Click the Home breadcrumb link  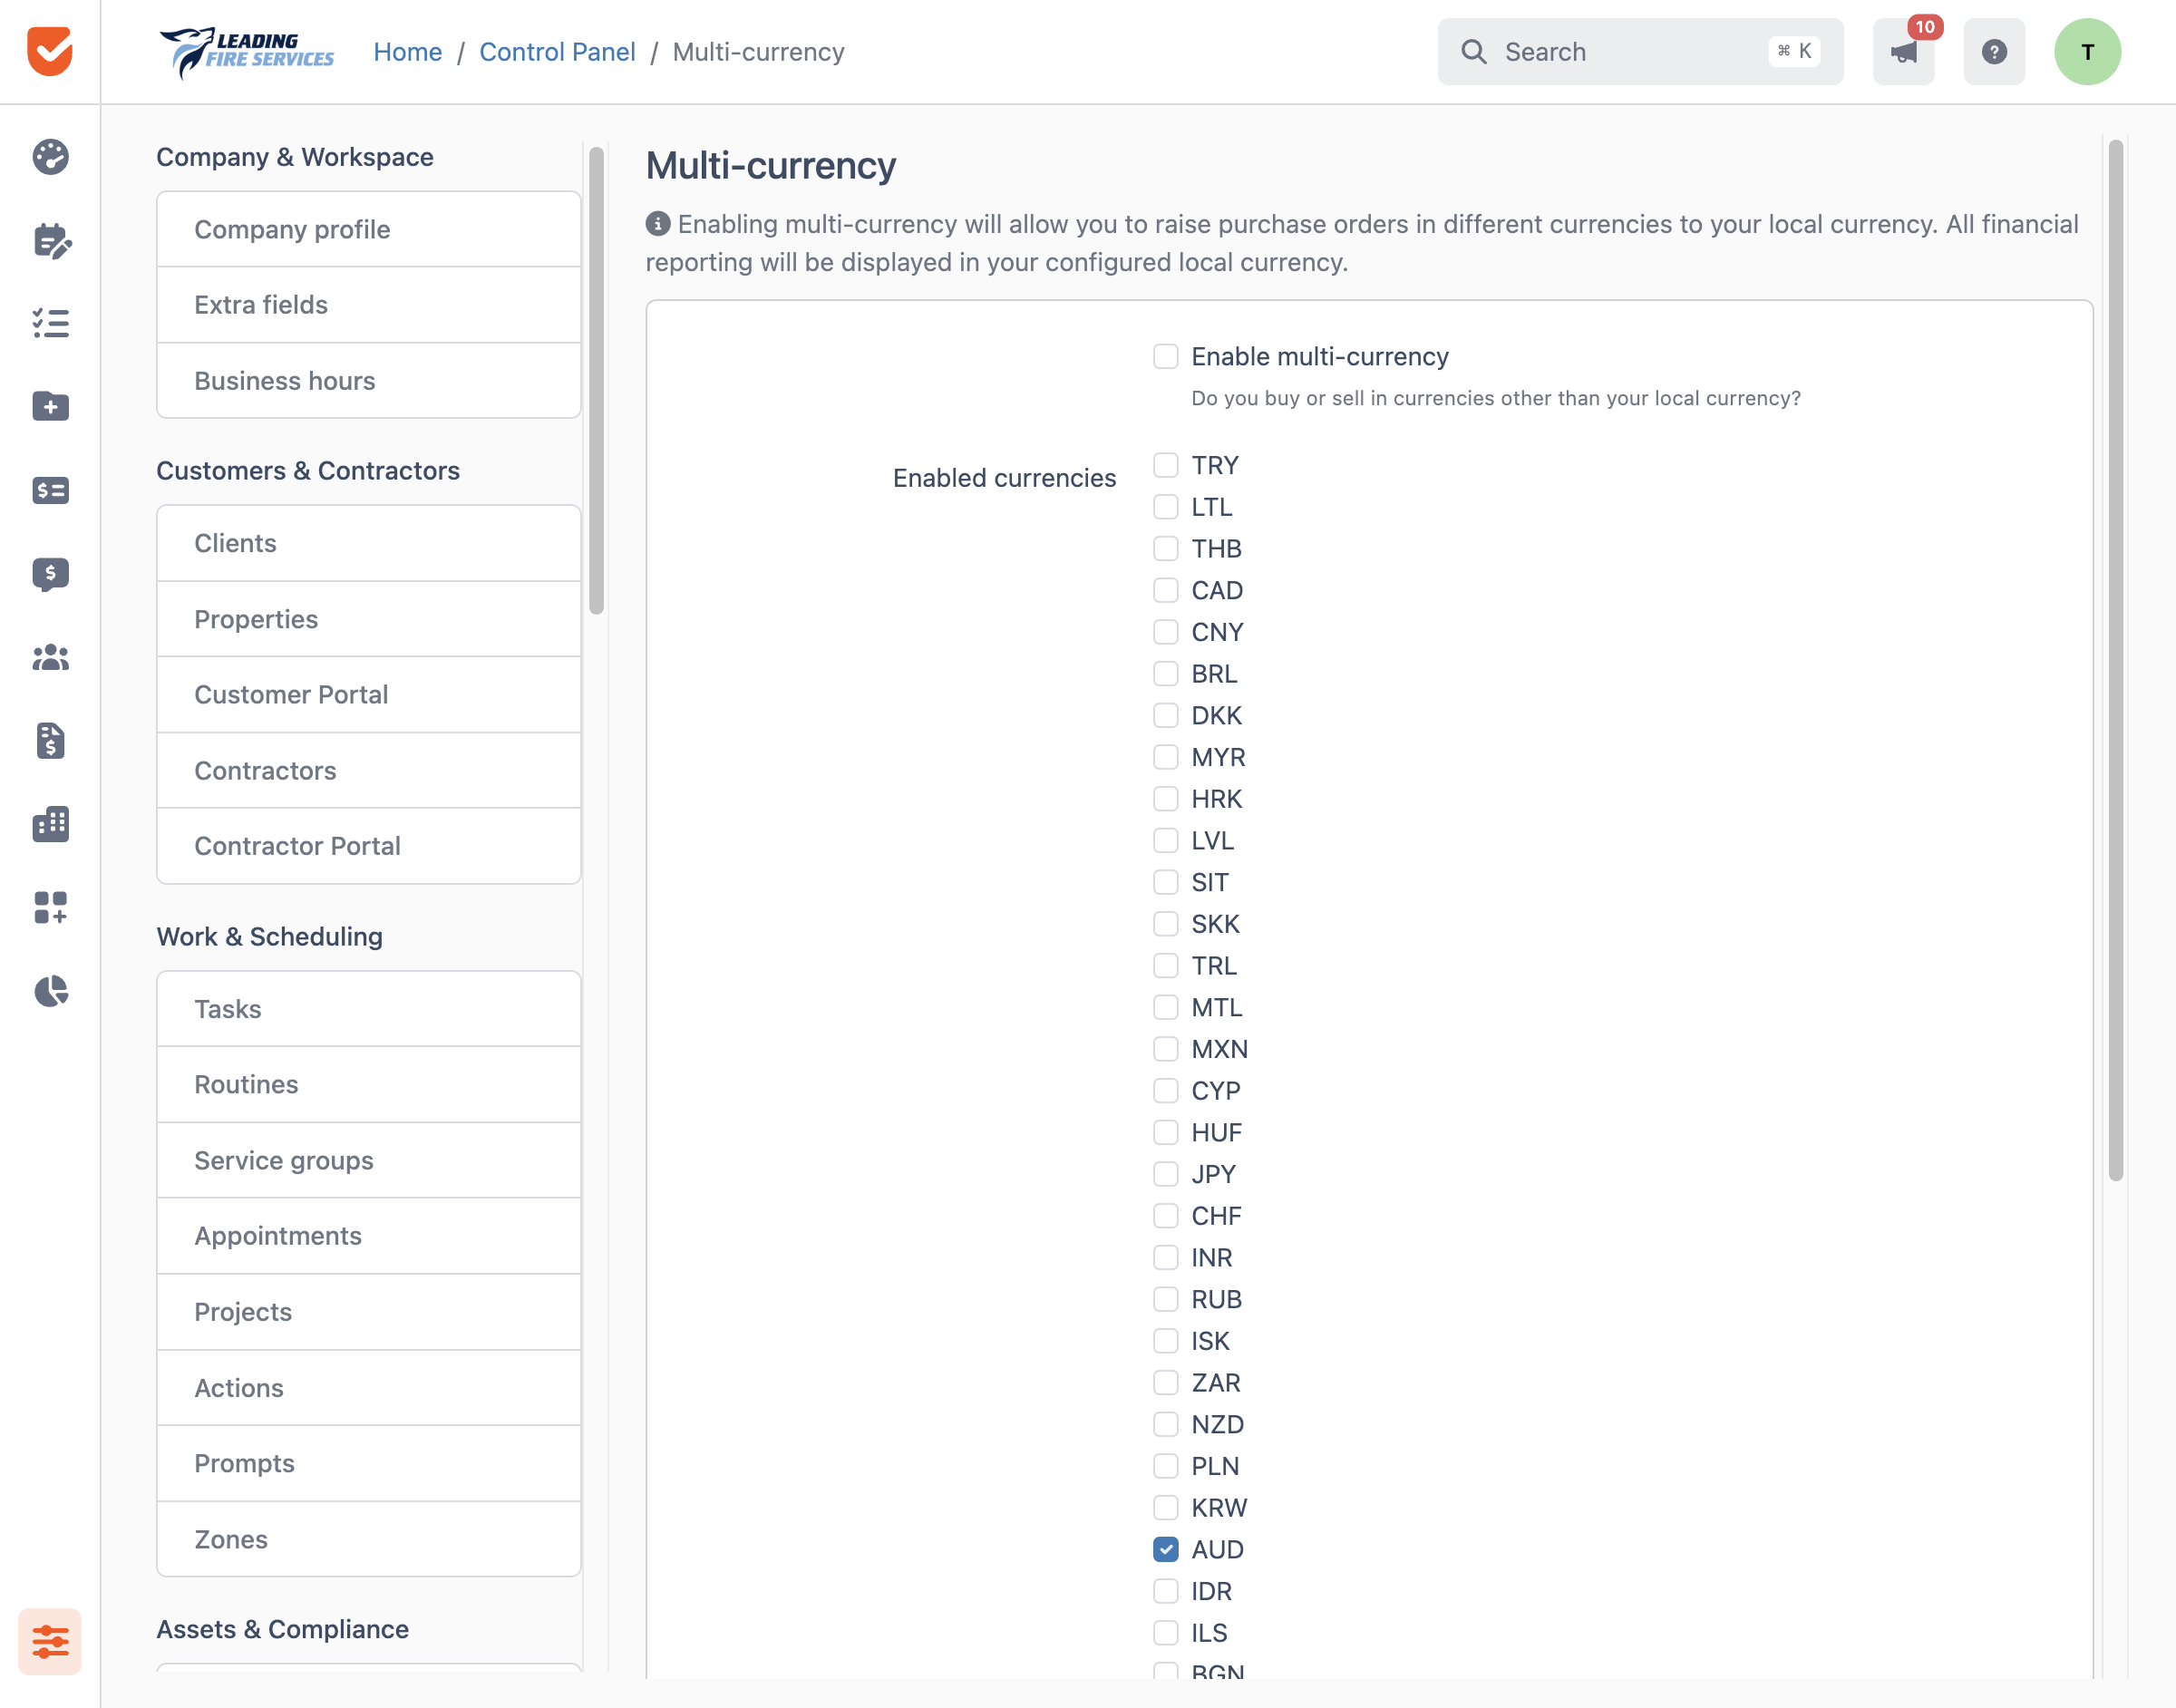(x=407, y=52)
